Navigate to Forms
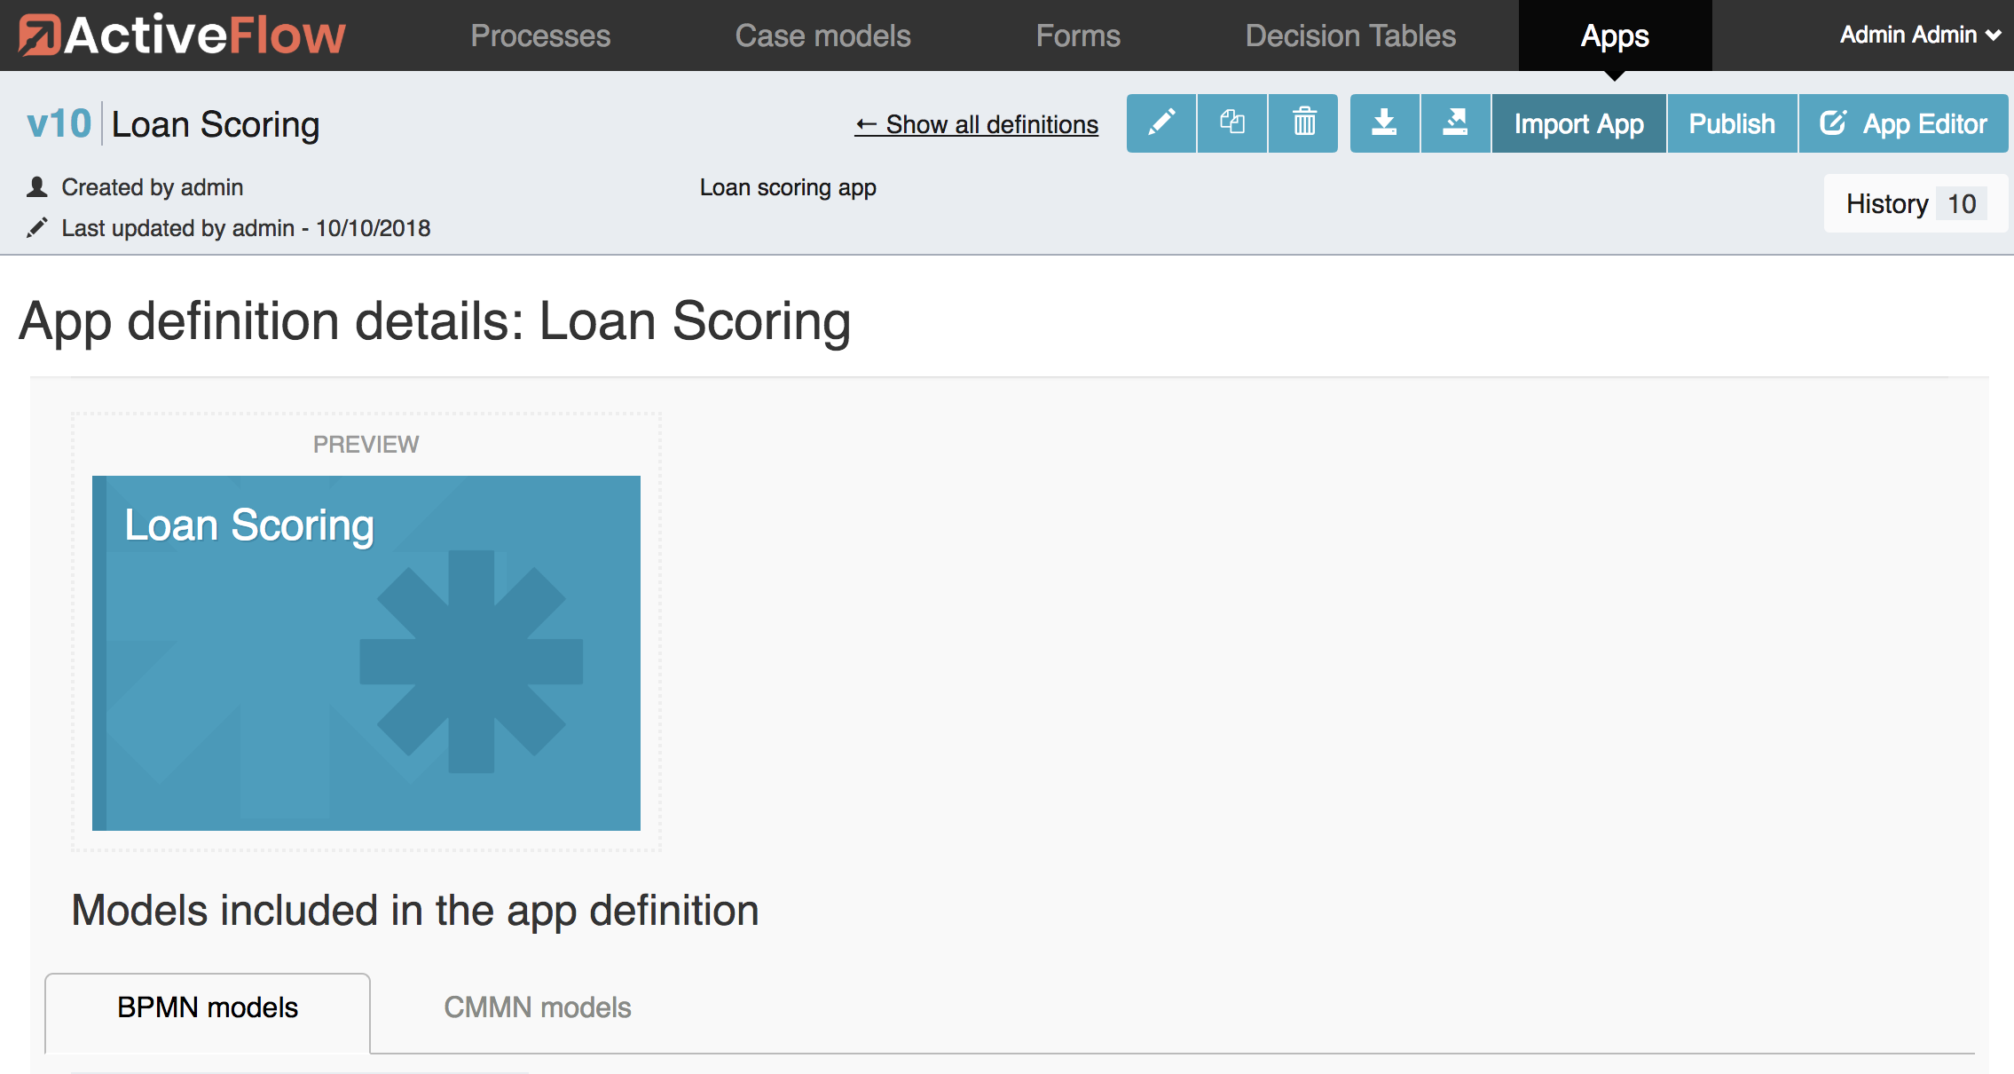The image size is (2014, 1074). click(x=1078, y=36)
